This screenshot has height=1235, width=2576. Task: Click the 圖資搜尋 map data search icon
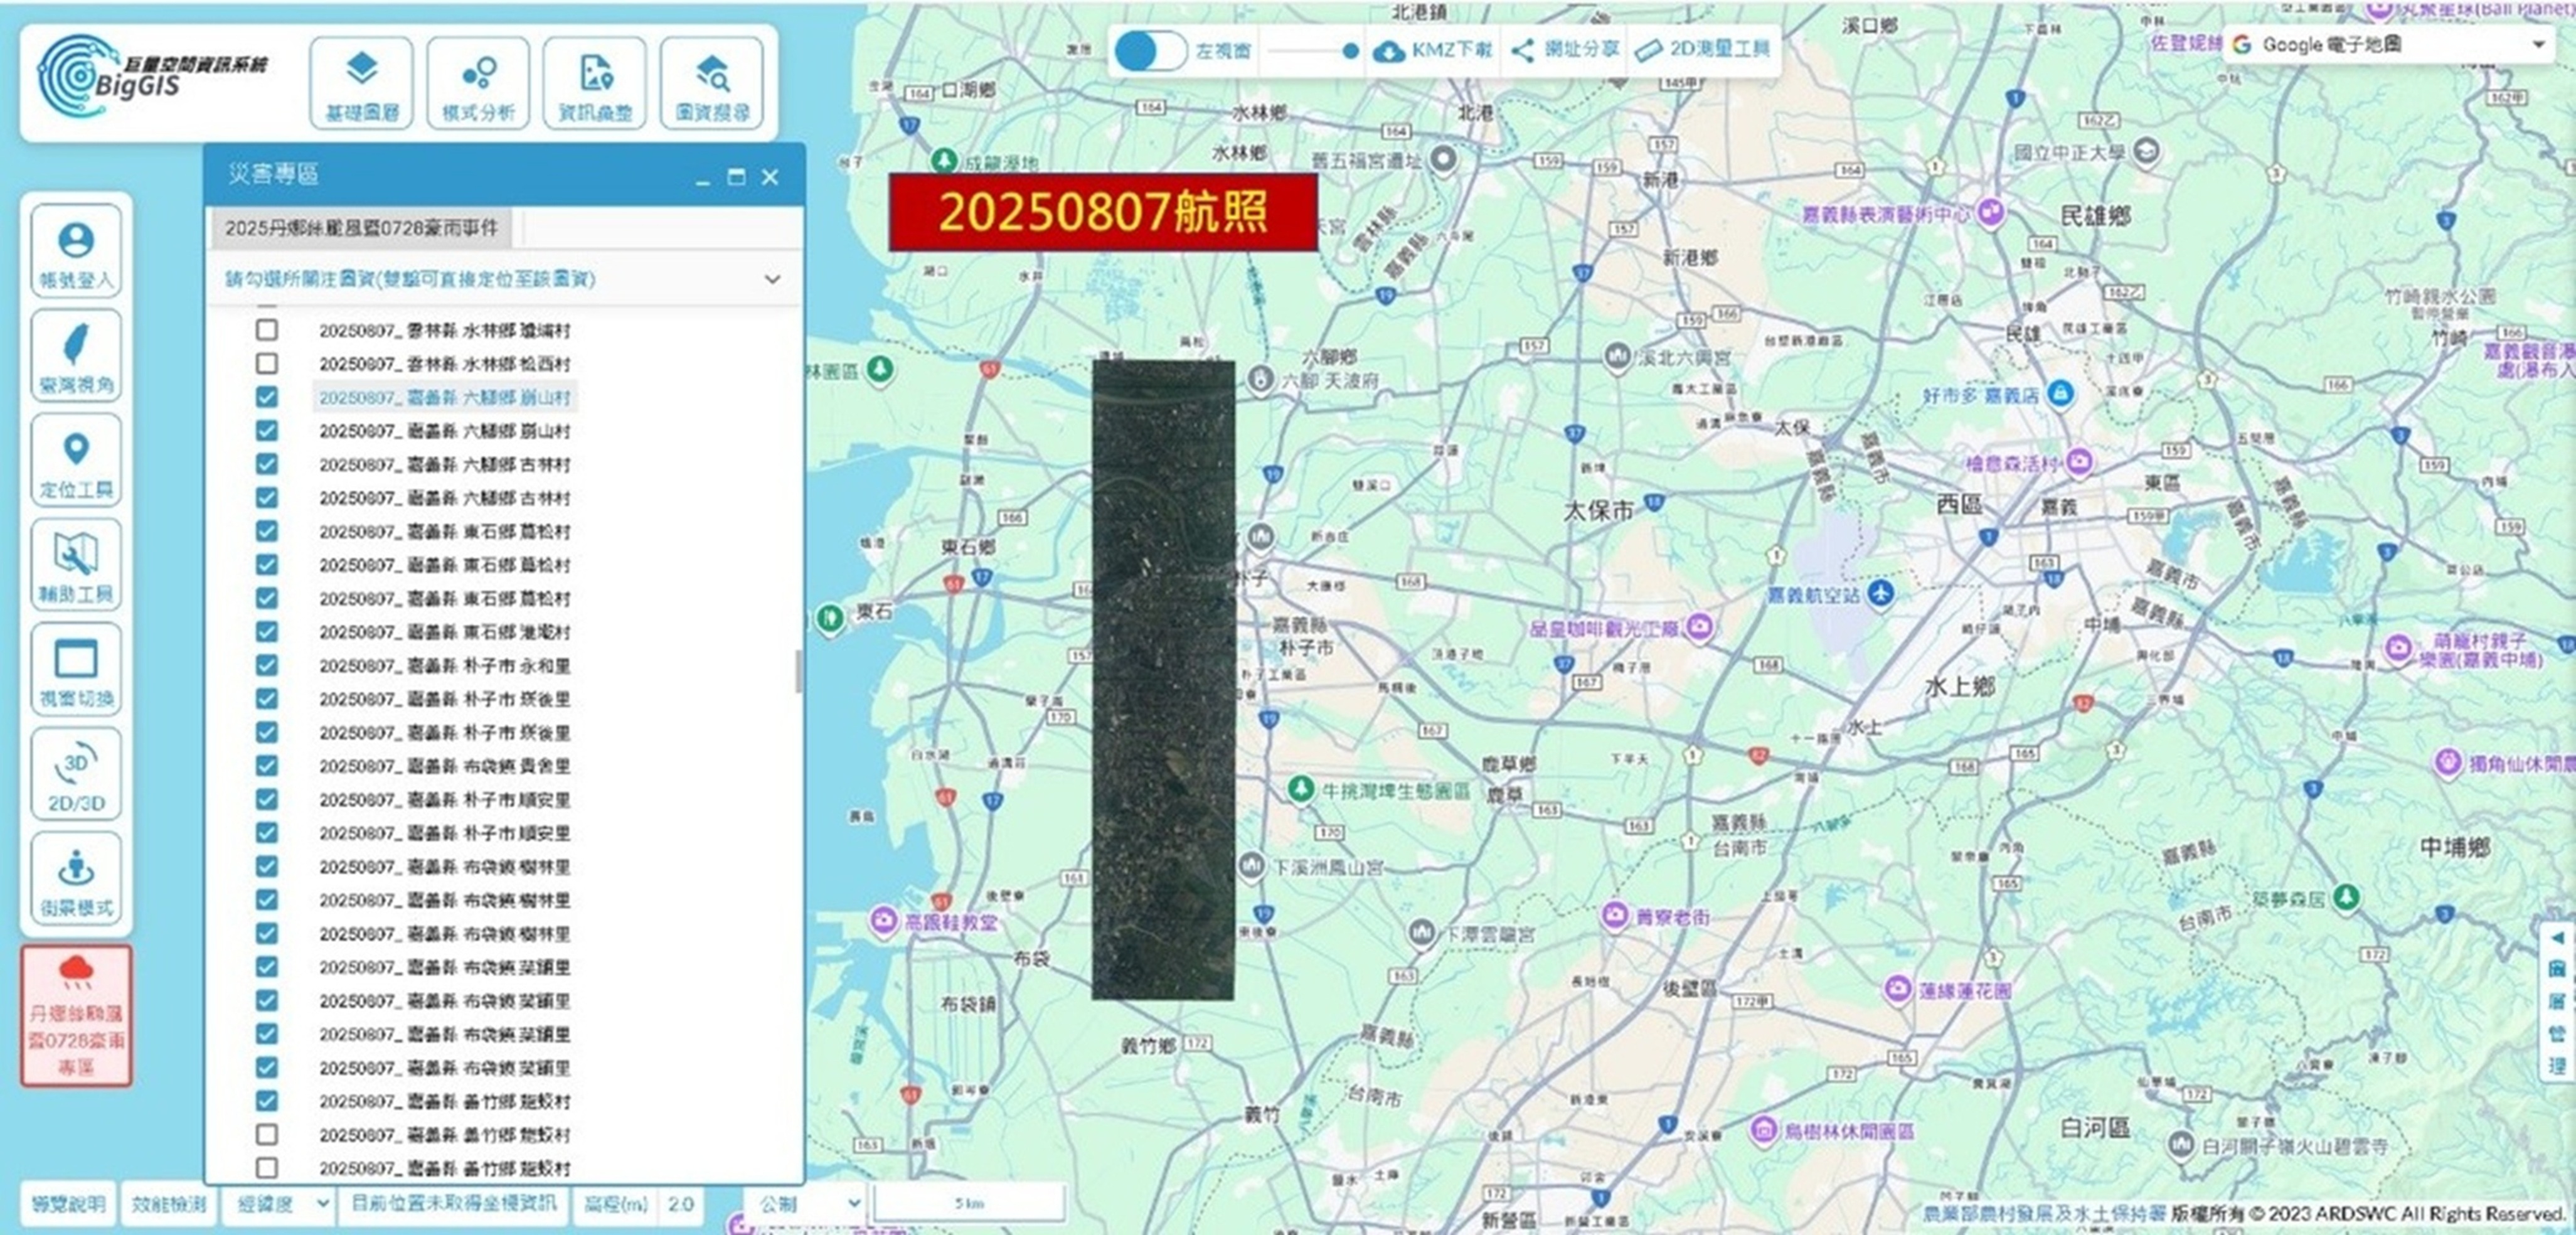pos(711,84)
